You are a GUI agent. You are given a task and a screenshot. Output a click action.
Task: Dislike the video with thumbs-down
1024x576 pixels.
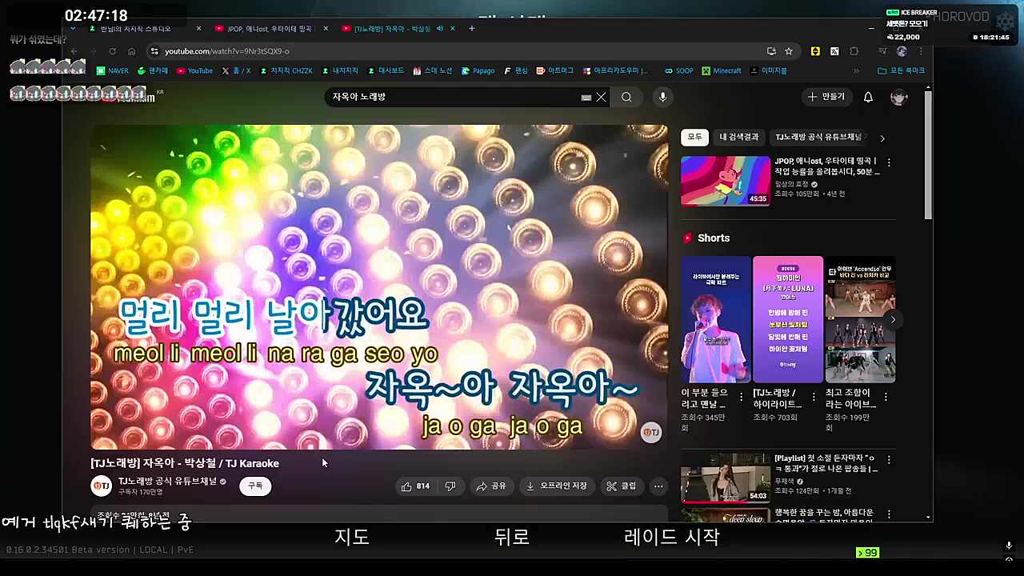450,486
